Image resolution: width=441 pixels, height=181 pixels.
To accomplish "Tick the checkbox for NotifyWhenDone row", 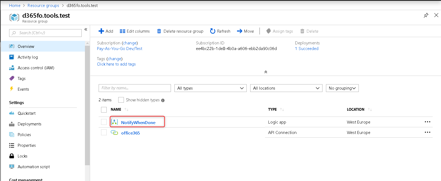I will tap(104, 122).
